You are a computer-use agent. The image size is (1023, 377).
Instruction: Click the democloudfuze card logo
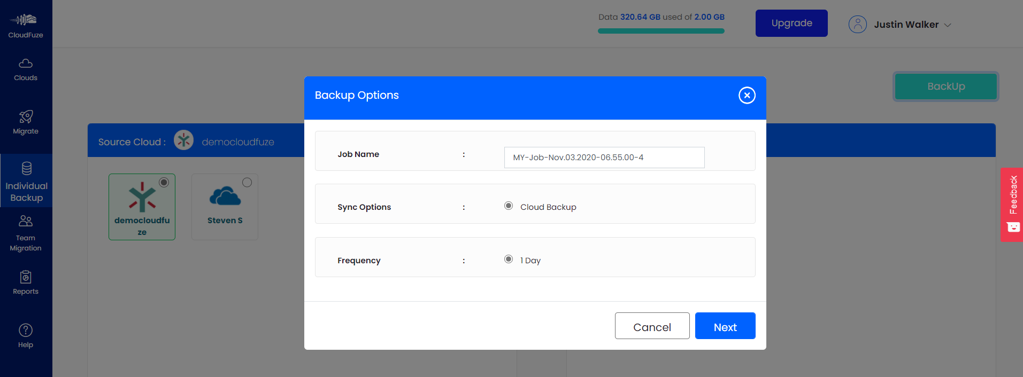pyautogui.click(x=142, y=197)
